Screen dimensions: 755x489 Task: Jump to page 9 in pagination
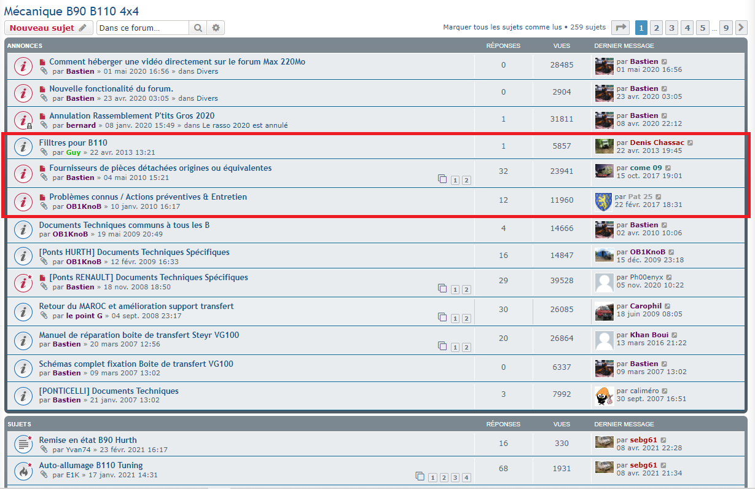point(726,28)
